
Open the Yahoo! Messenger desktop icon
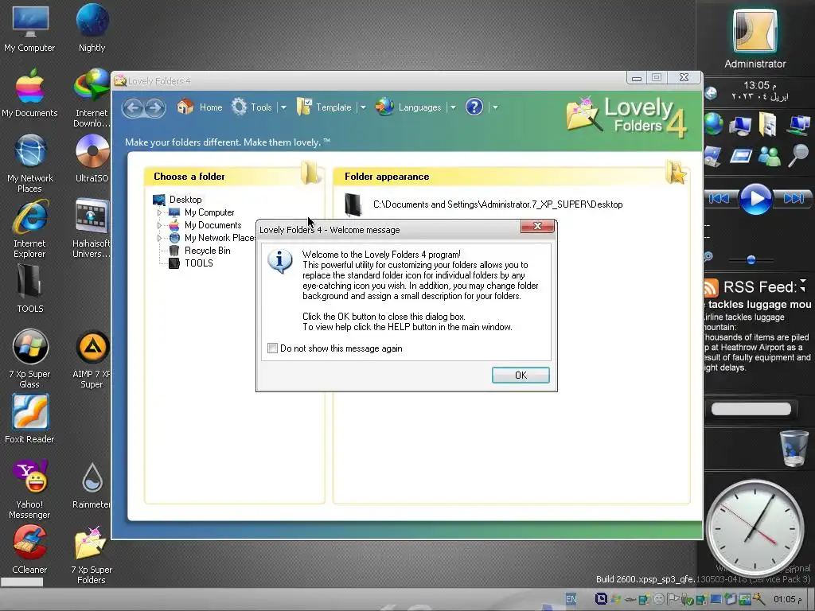(29, 489)
